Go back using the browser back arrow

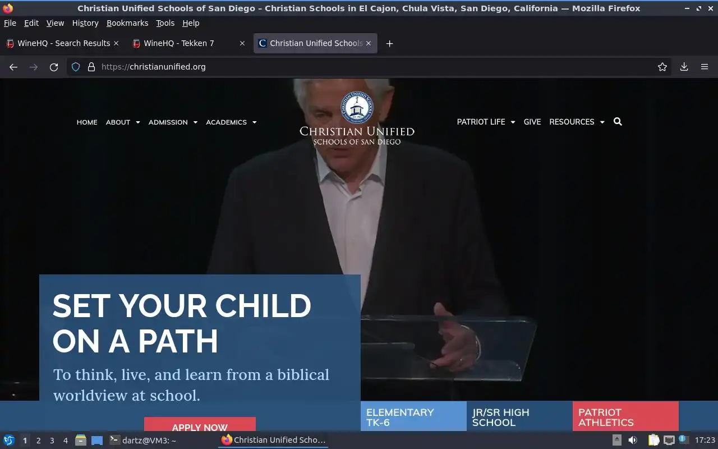13,67
